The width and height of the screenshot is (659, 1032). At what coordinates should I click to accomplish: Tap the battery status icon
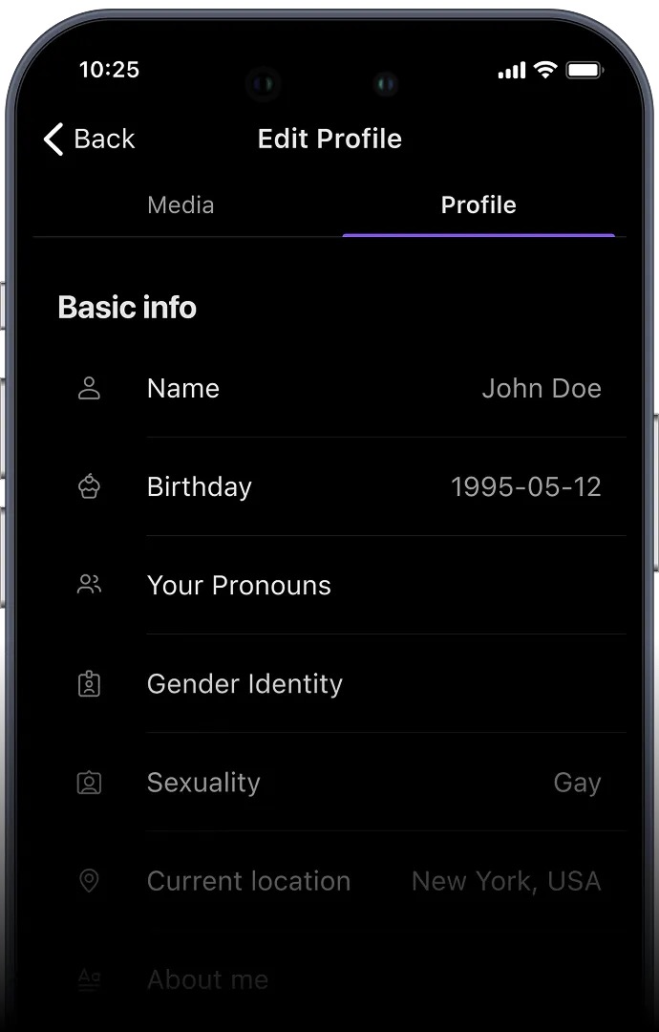(583, 70)
